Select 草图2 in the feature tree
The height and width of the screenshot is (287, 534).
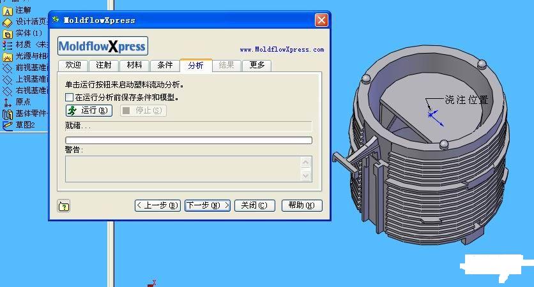click(x=25, y=125)
